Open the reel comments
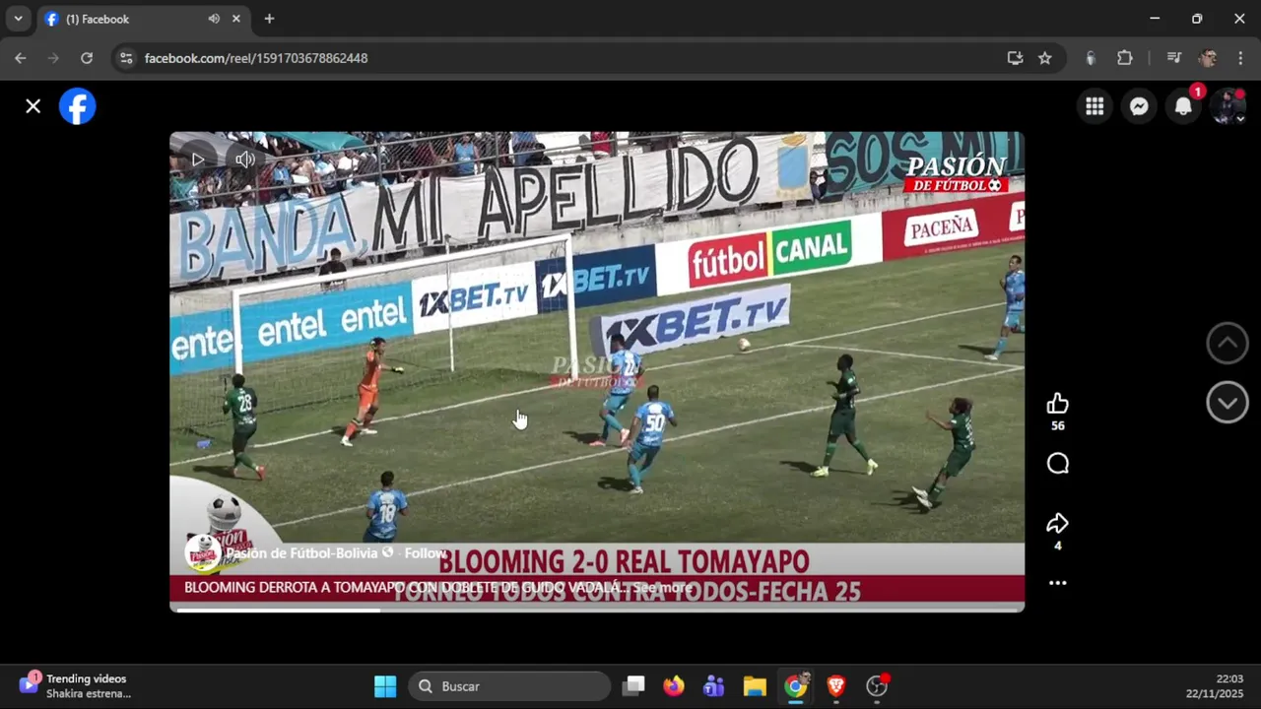The image size is (1261, 709). coord(1058,464)
